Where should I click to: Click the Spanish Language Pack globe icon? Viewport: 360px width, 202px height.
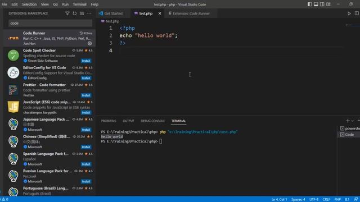pos(13,158)
